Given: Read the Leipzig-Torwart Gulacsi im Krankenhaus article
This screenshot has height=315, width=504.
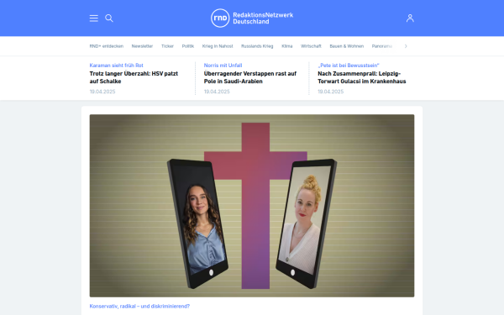Looking at the screenshot, I should tap(362, 77).
